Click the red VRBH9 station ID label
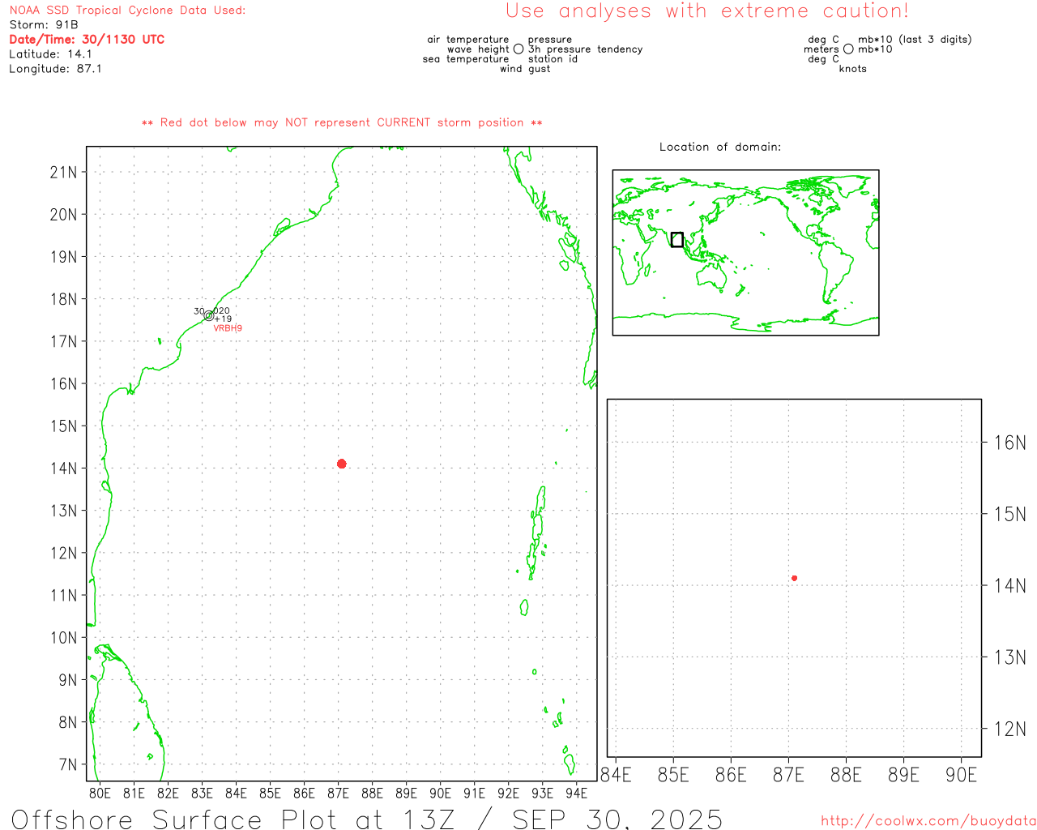This screenshot has width=1037, height=830. [228, 328]
